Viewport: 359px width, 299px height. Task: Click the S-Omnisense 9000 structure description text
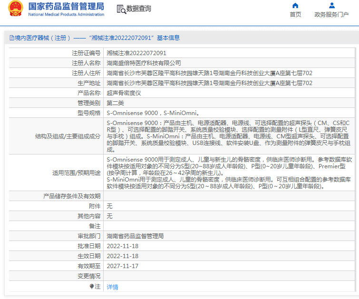tap(229, 136)
